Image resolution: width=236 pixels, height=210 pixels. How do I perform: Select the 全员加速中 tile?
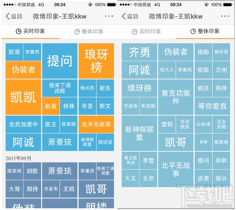pyautogui.click(x=23, y=124)
